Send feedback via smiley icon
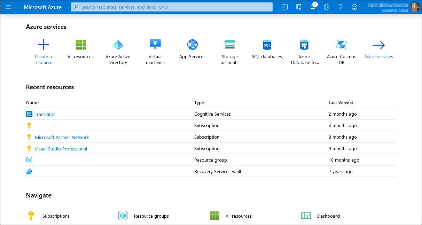This screenshot has height=225, width=422. [x=354, y=7]
